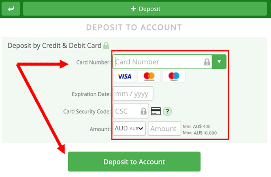Expand the saved cards dropdown arrow
This screenshot has width=271, height=177.
[219, 62]
